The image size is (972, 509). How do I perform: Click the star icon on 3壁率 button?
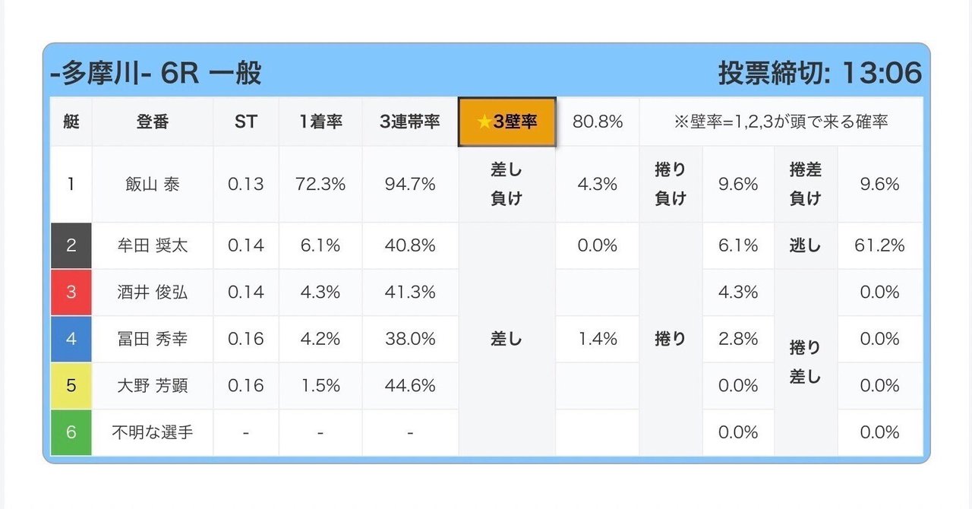point(484,122)
